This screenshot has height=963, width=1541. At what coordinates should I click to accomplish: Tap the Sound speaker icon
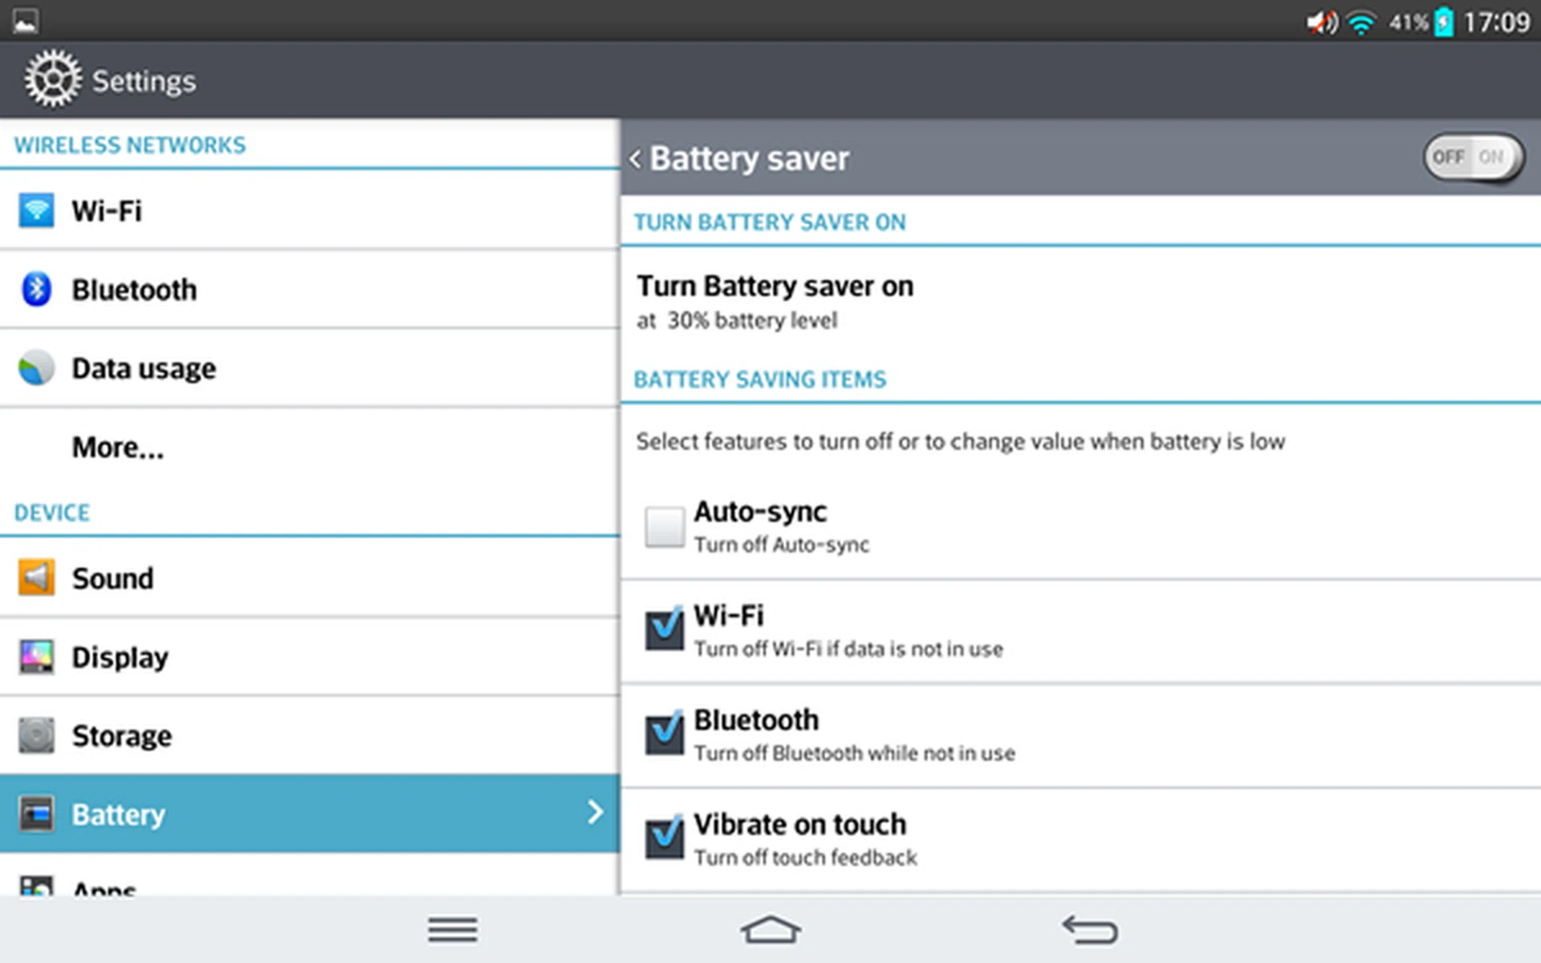click(x=36, y=578)
